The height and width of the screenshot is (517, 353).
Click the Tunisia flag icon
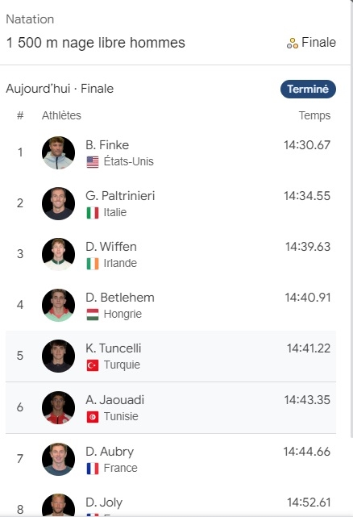point(93,417)
